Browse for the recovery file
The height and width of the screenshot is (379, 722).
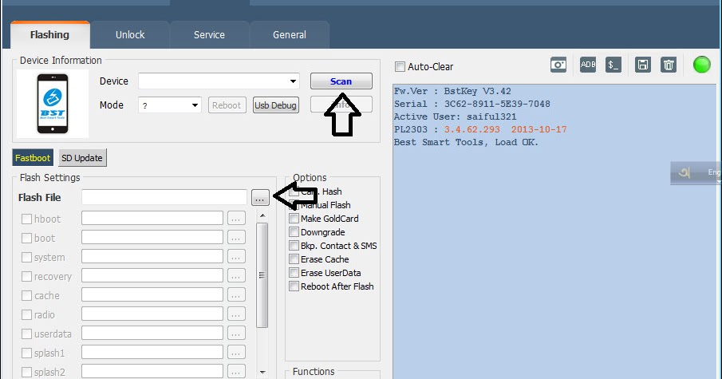(236, 276)
